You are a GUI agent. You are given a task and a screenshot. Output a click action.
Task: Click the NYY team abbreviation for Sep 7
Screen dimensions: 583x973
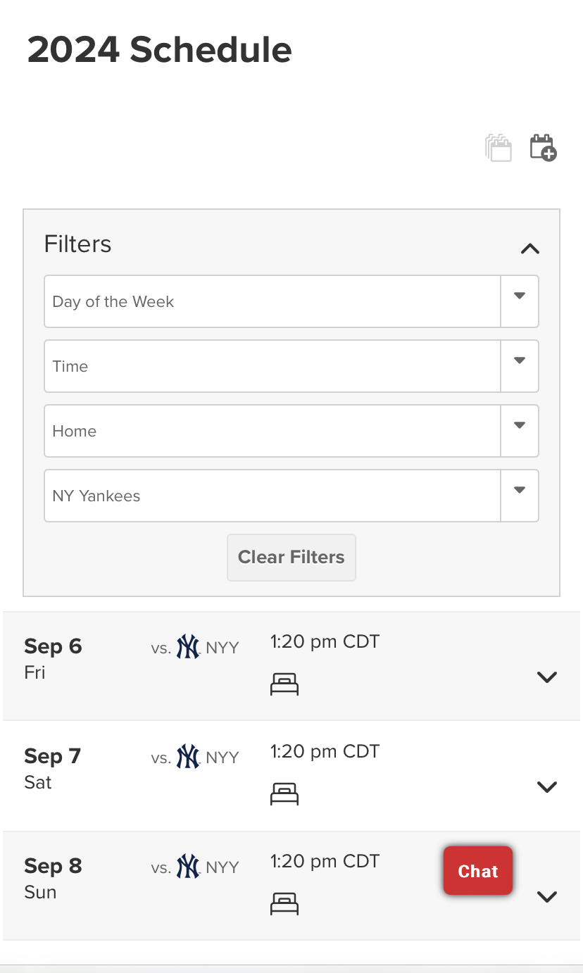pyautogui.click(x=222, y=758)
